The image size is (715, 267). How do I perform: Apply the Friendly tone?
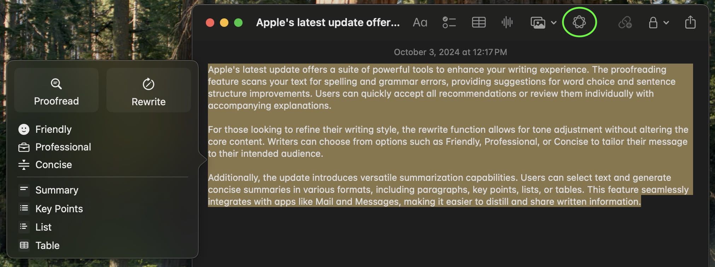coord(53,129)
